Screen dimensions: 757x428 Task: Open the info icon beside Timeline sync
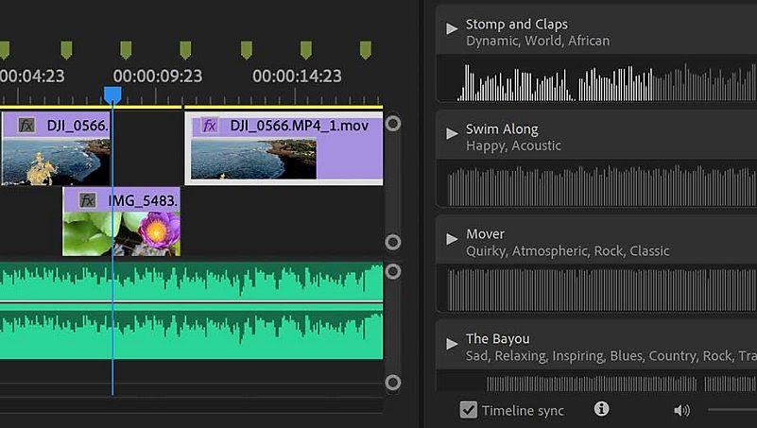tap(601, 409)
